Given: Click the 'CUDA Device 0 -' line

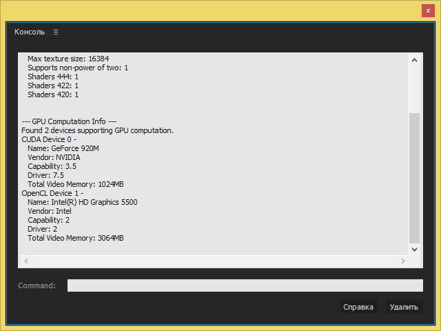Looking at the screenshot, I should [x=49, y=139].
